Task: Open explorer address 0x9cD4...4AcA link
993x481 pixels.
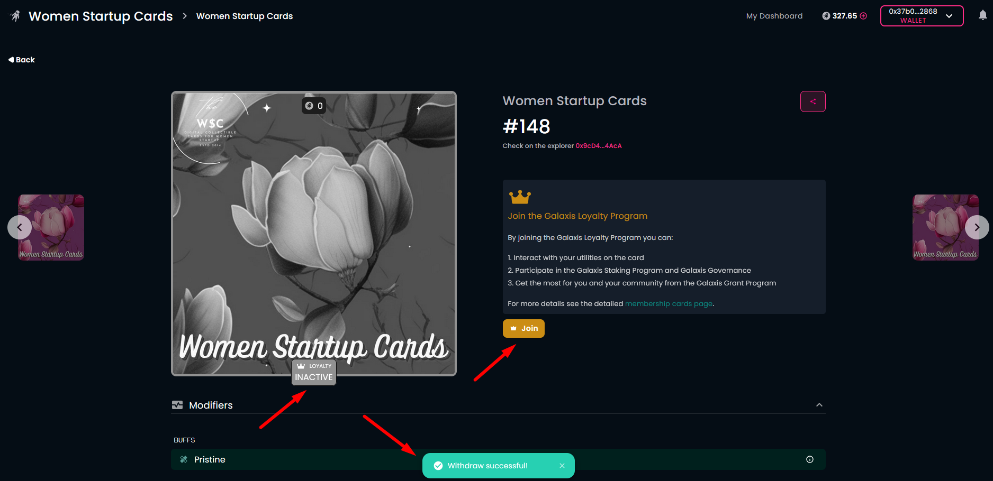Action: (x=598, y=146)
